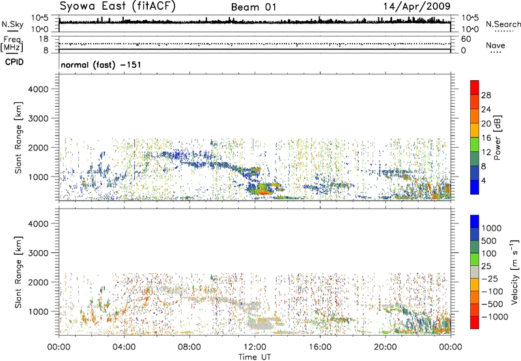
Task: Click the 'Time UT' axis label
Action: point(255,357)
